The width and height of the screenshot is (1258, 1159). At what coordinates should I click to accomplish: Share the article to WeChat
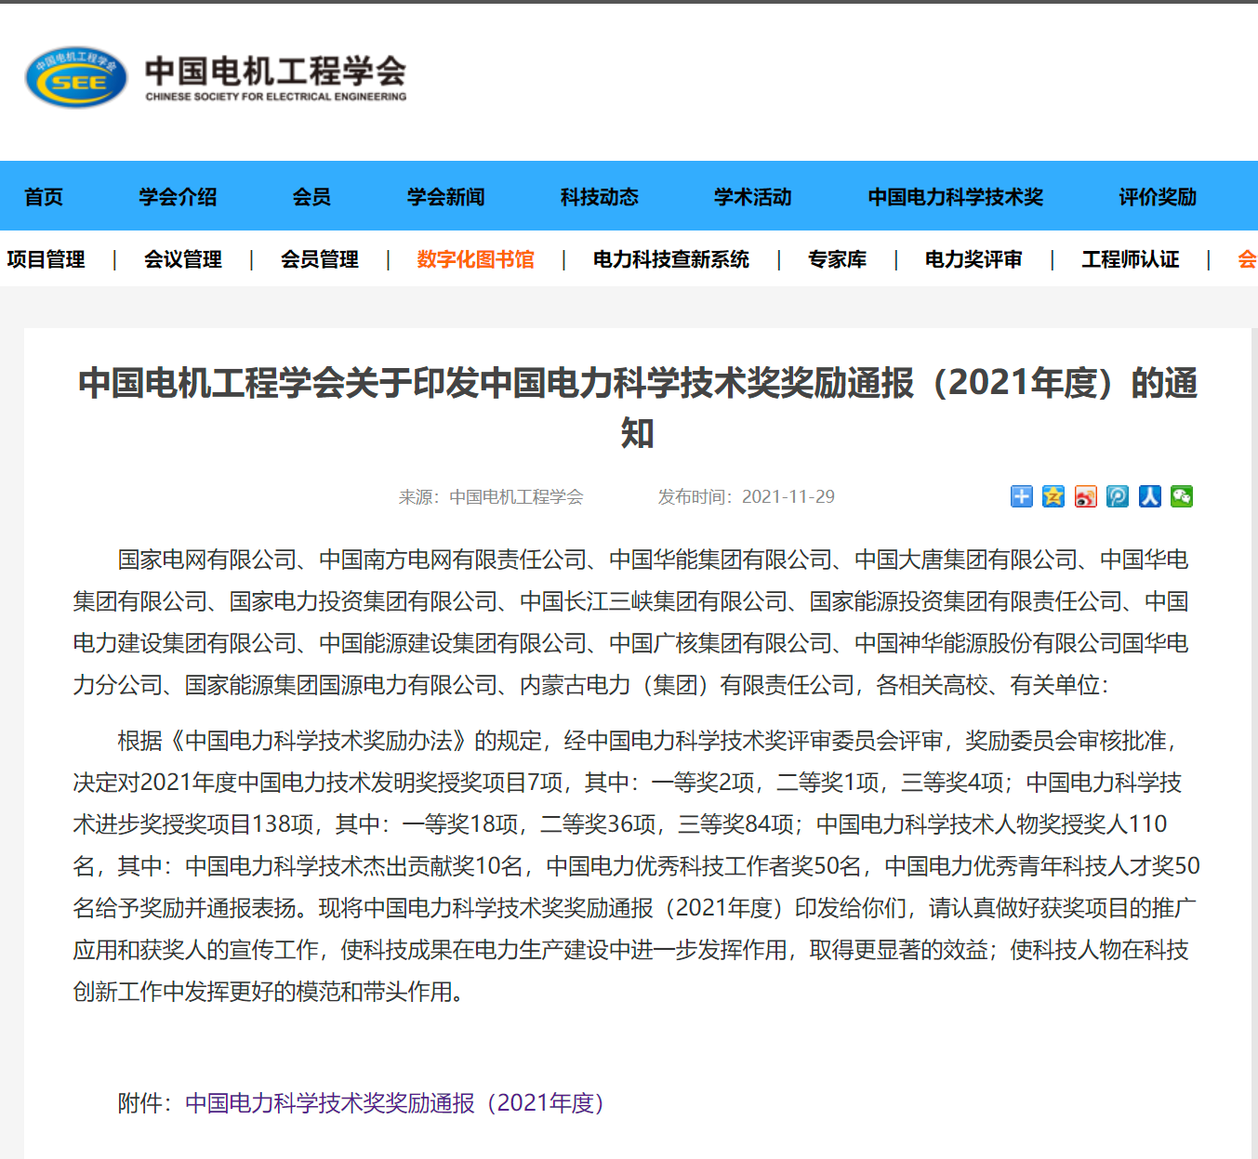tap(1181, 496)
